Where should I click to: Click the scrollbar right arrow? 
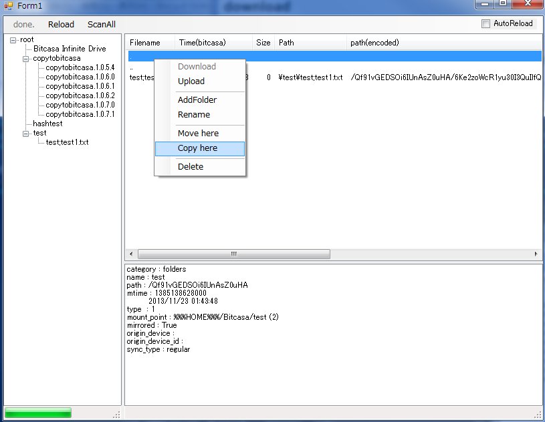click(x=536, y=254)
